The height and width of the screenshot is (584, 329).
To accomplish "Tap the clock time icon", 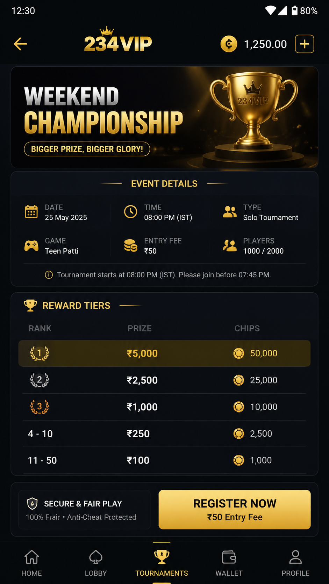I will coord(131,212).
